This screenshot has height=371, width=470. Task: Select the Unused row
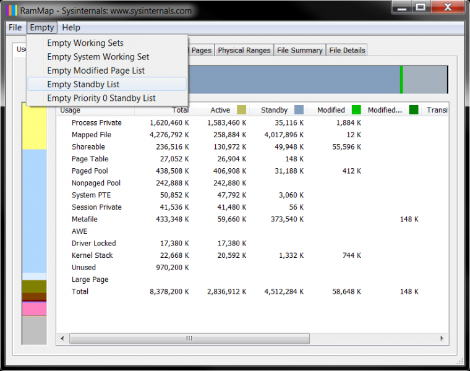pos(252,267)
